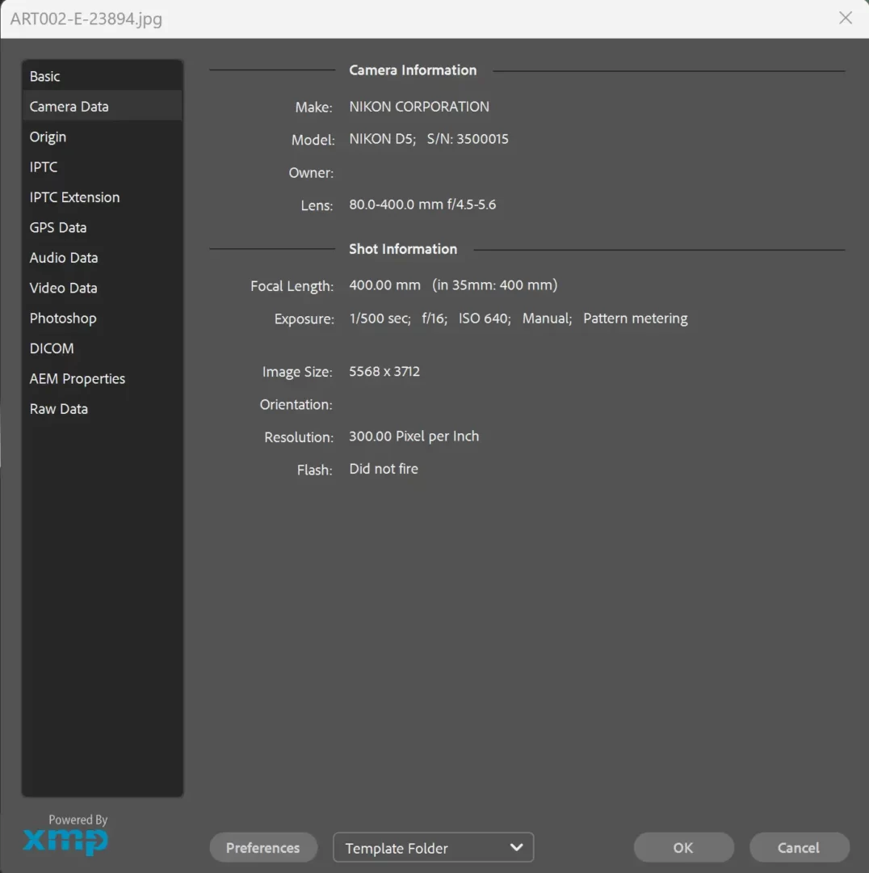
Task: Open the IPTC section
Action: [102, 167]
